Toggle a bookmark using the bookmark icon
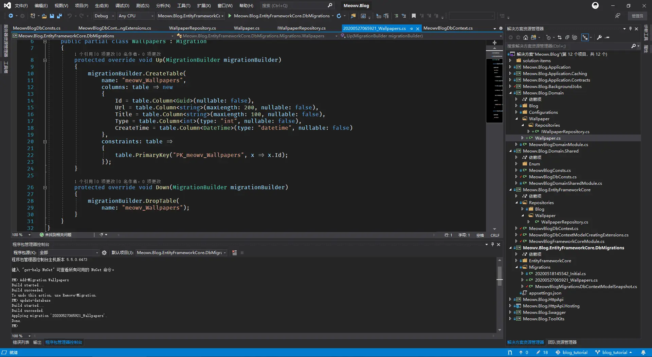Image resolution: width=652 pixels, height=357 pixels. (x=414, y=16)
